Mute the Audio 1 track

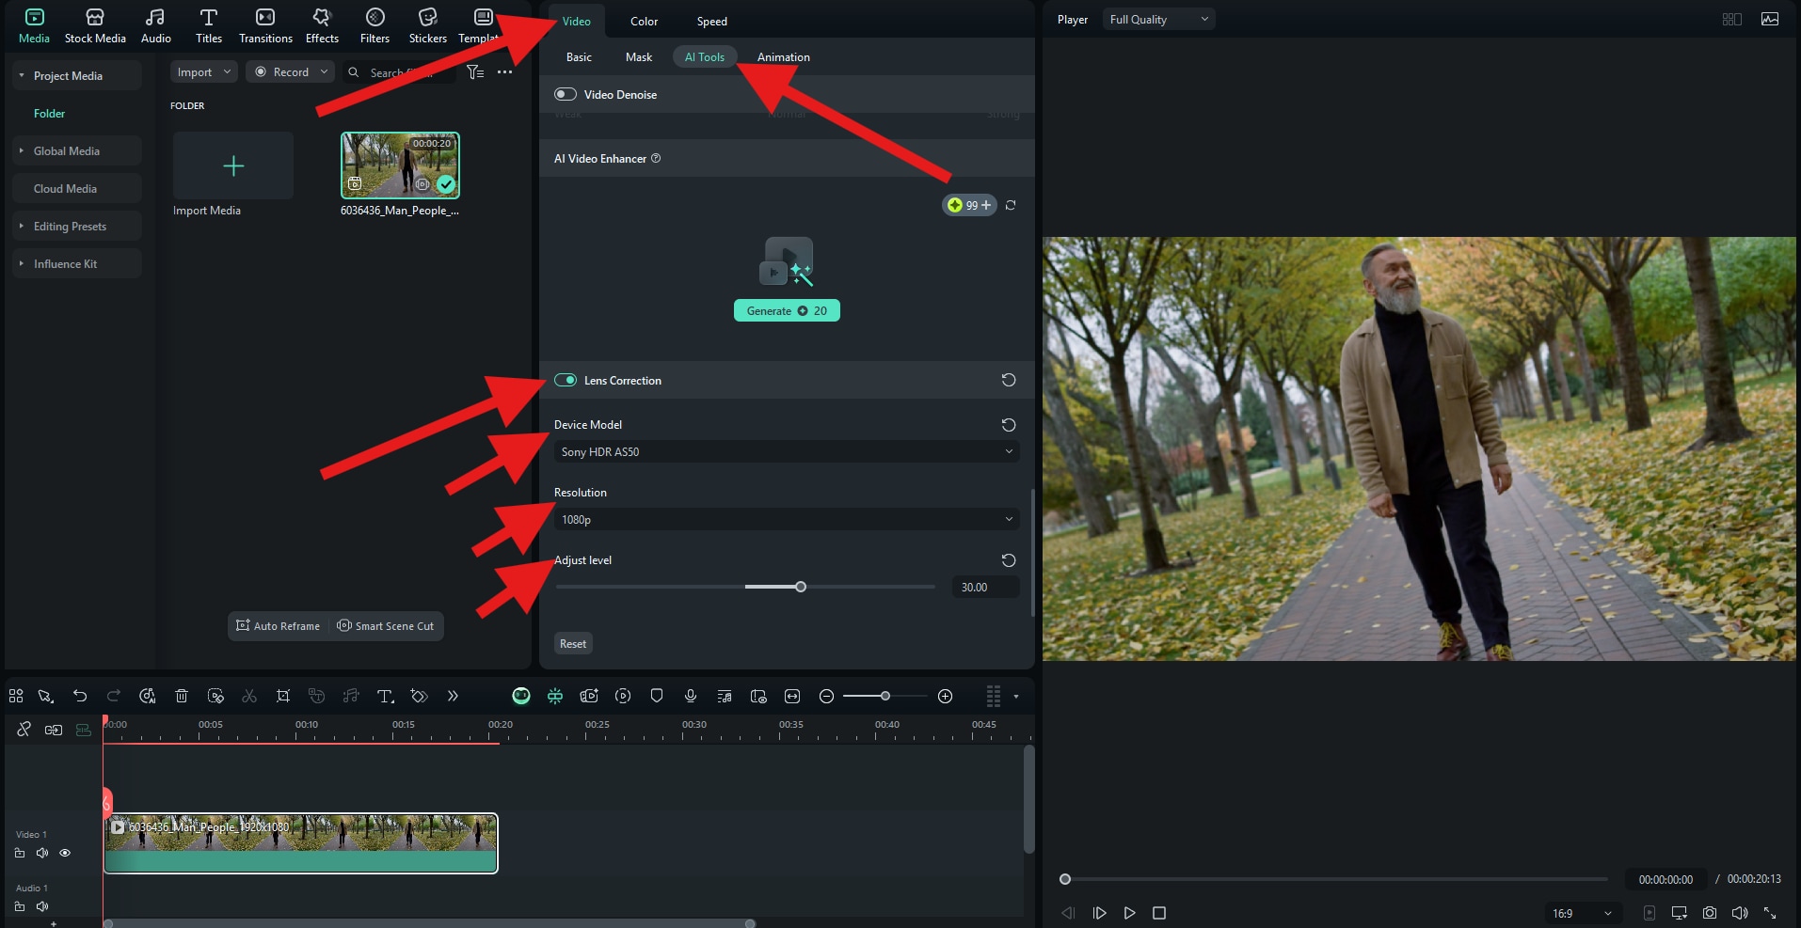(42, 906)
